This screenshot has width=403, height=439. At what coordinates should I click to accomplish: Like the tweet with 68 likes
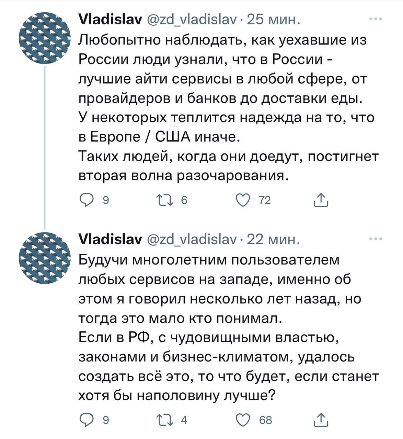click(x=243, y=419)
